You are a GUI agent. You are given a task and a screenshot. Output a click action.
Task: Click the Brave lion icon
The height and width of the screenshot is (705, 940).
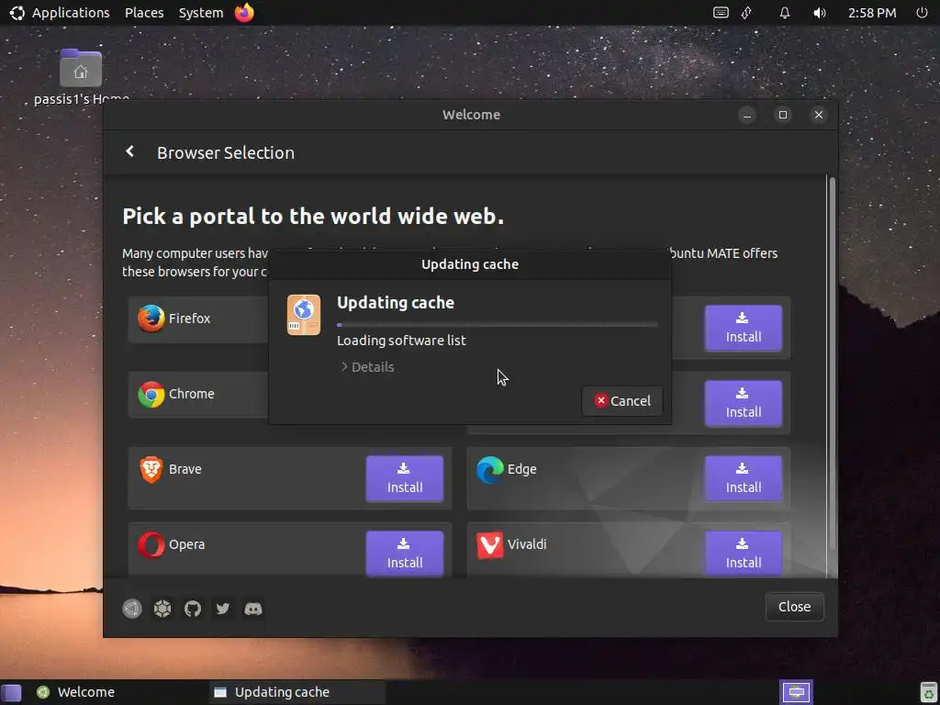(x=151, y=469)
